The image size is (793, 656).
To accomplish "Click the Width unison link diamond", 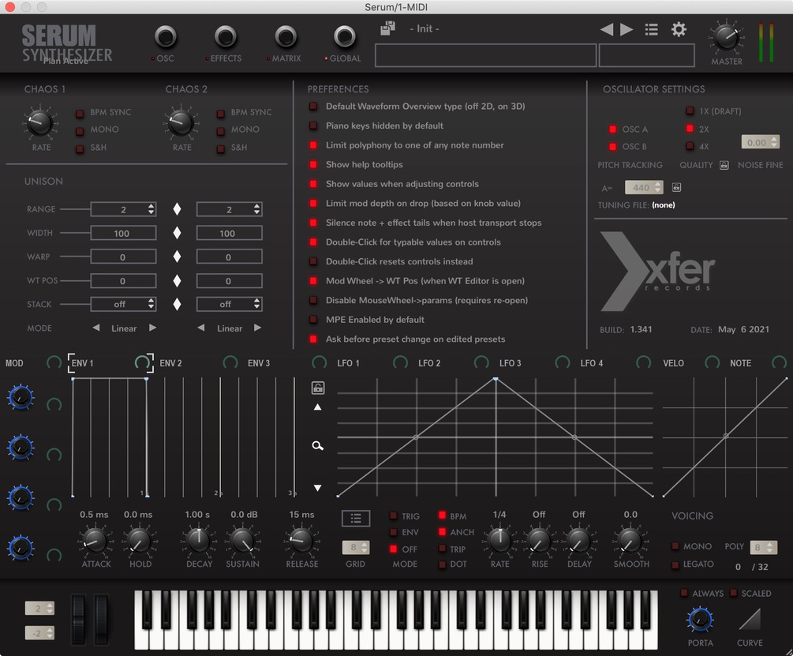I will pyautogui.click(x=177, y=233).
